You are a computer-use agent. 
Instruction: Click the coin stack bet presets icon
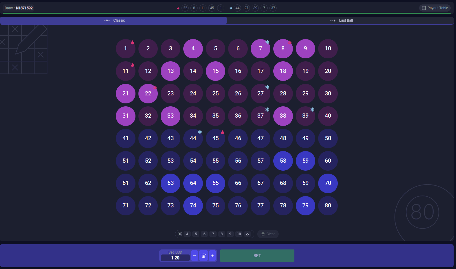(x=203, y=256)
